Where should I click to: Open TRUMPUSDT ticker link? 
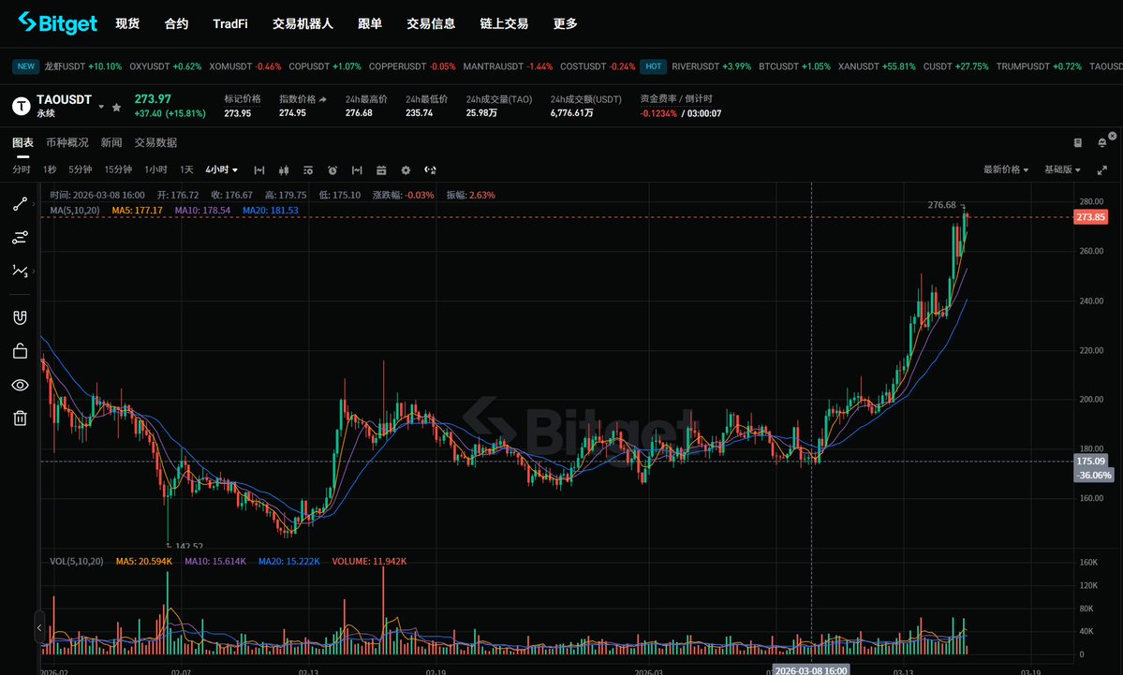pos(1039,66)
